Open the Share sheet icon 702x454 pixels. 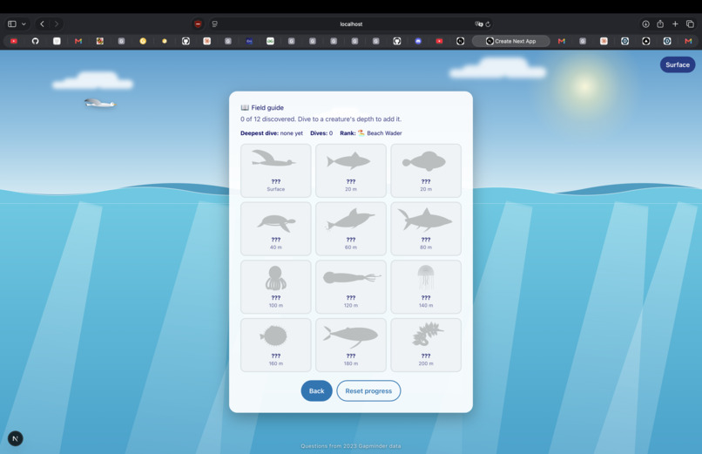(660, 24)
